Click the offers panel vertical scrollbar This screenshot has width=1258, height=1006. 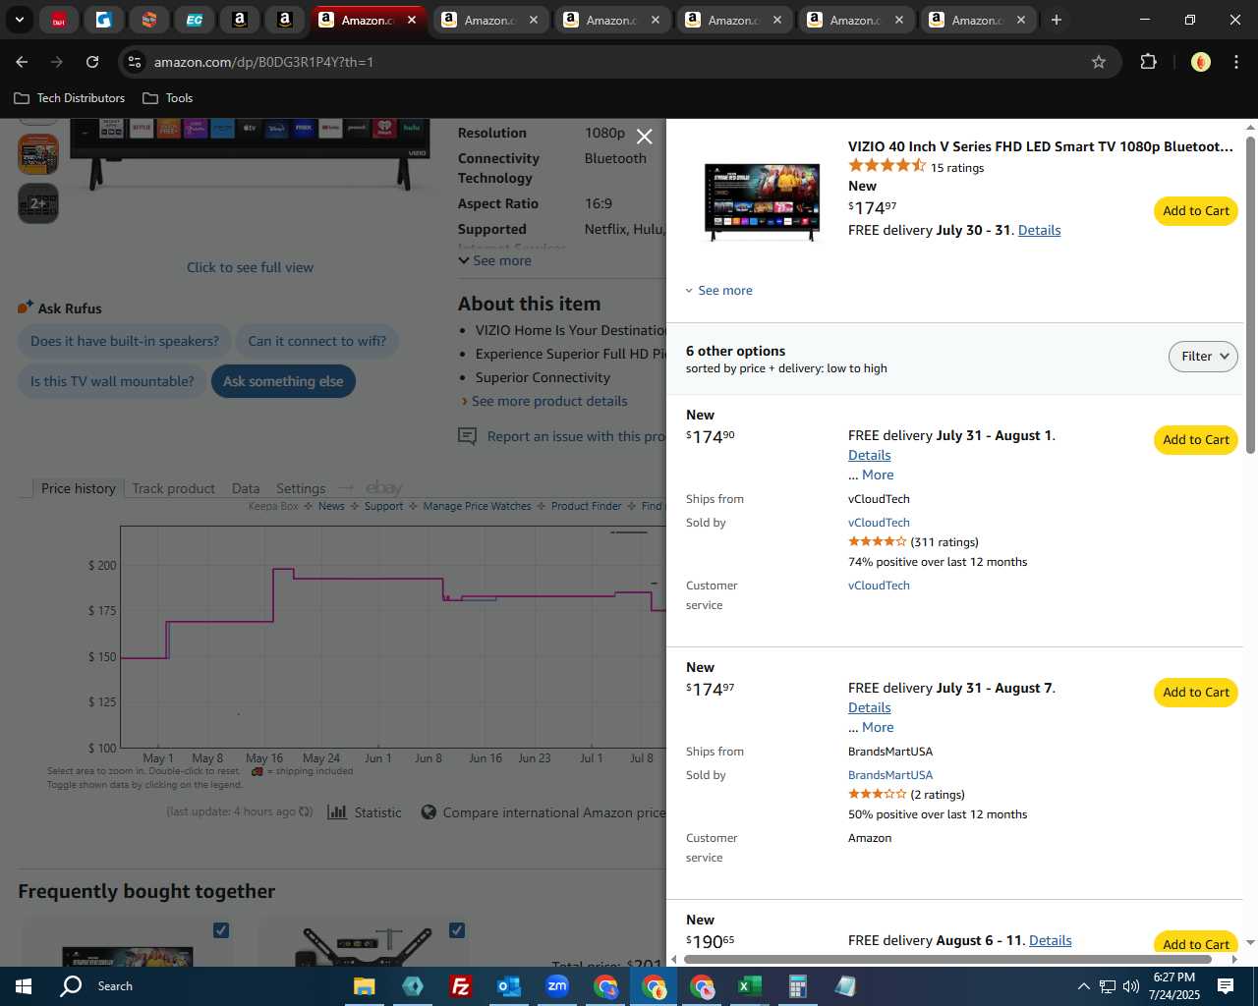[x=1250, y=295]
